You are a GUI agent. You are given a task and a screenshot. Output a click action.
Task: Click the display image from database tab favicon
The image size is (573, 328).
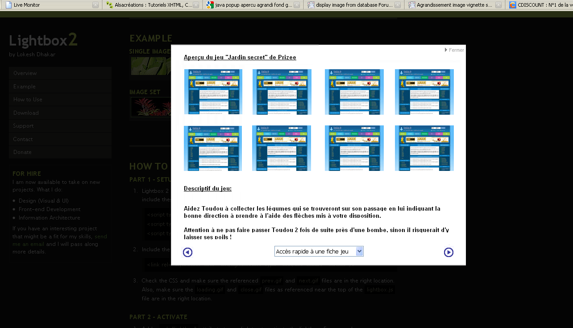311,5
